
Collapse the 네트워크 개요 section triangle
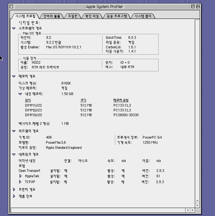click(x=14, y=154)
